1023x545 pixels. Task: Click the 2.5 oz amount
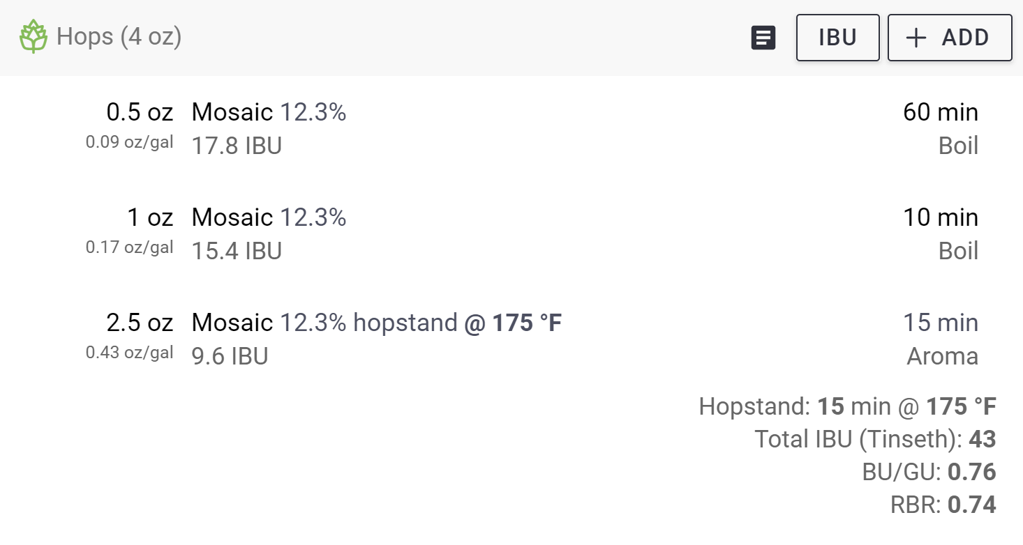pos(140,323)
